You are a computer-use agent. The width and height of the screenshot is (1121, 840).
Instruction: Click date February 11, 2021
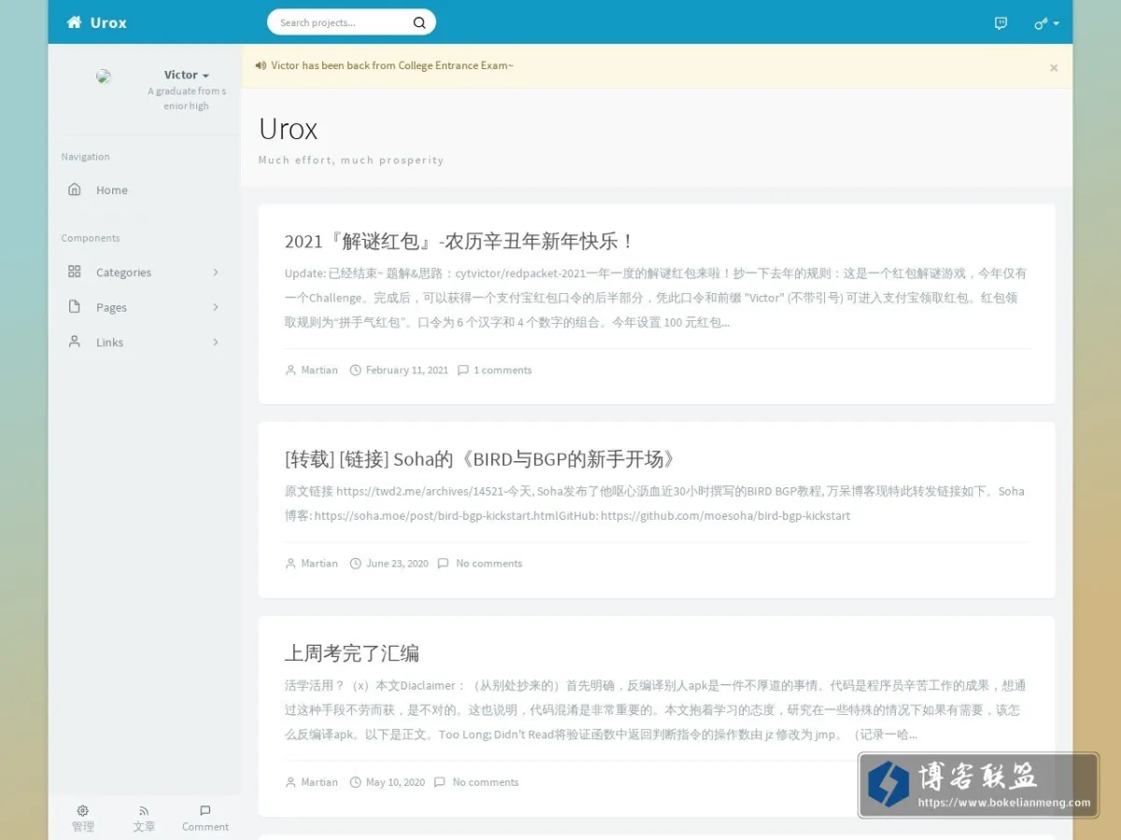click(x=407, y=371)
